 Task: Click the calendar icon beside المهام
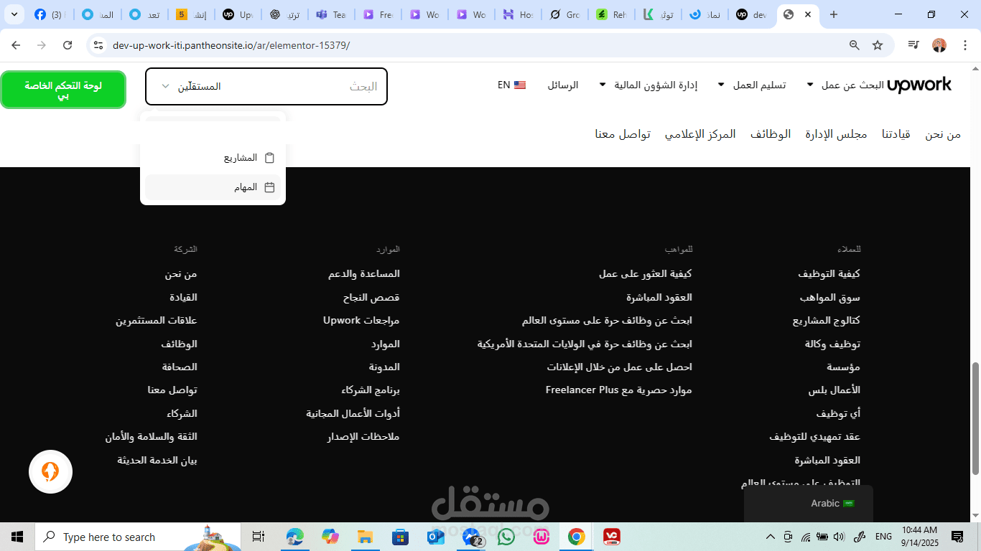(x=270, y=187)
